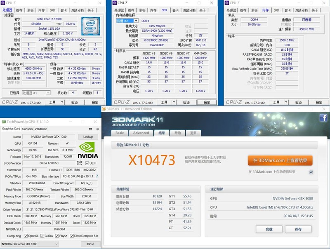Switch to the Sensors tab in GPU-Z

point(27,129)
